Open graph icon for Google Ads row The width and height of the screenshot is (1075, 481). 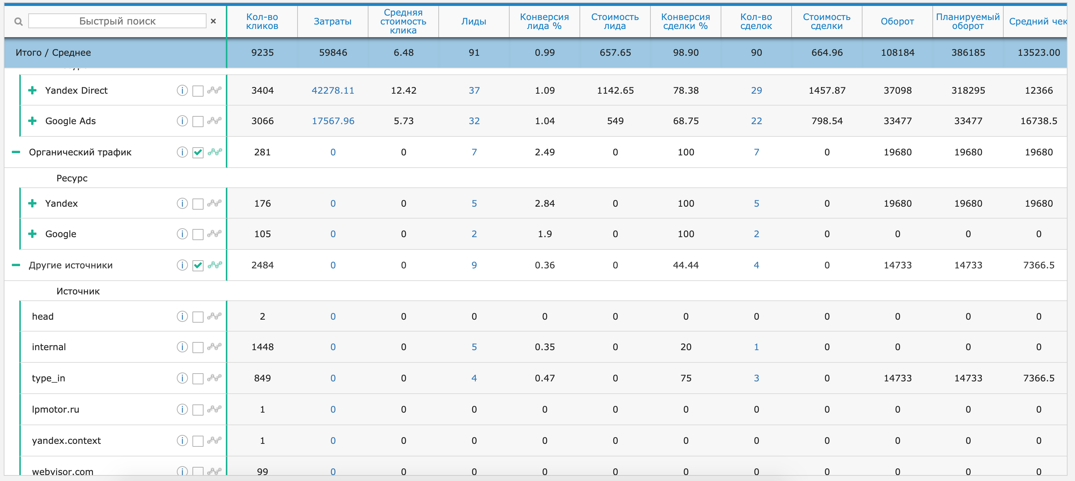point(214,121)
